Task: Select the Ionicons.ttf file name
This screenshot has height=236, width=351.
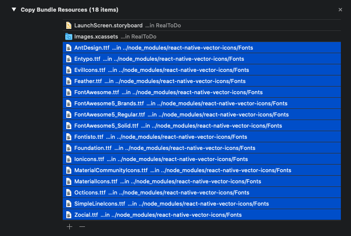Action: coord(89,159)
